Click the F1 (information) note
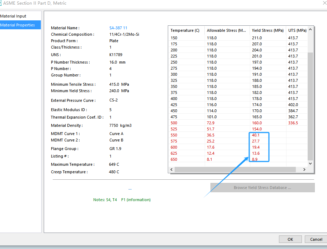 pyautogui.click(x=136, y=200)
